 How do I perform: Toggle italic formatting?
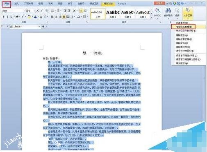point(7,17)
